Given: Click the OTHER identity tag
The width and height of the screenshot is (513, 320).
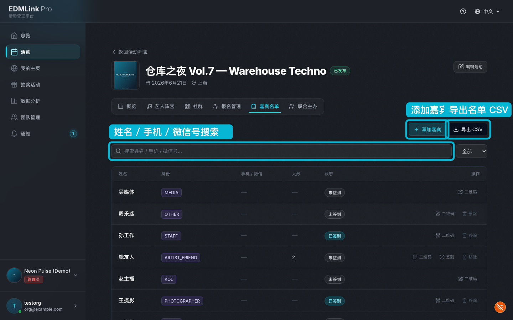Looking at the screenshot, I should 172,214.
